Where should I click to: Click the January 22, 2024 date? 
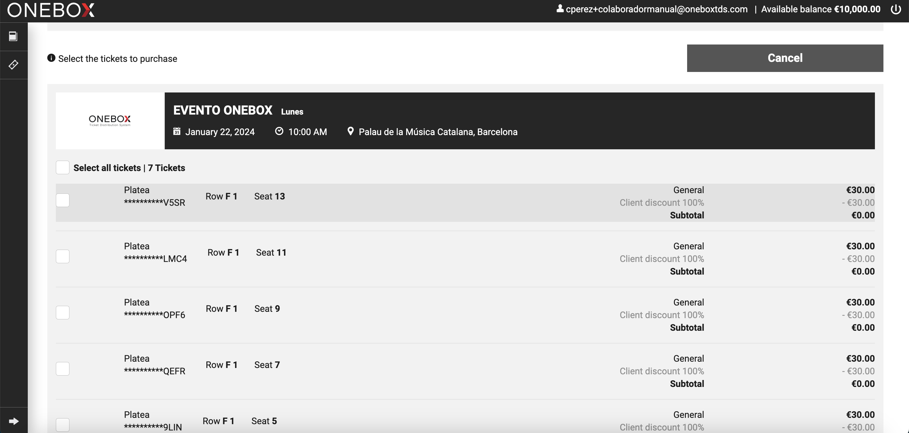coord(220,132)
